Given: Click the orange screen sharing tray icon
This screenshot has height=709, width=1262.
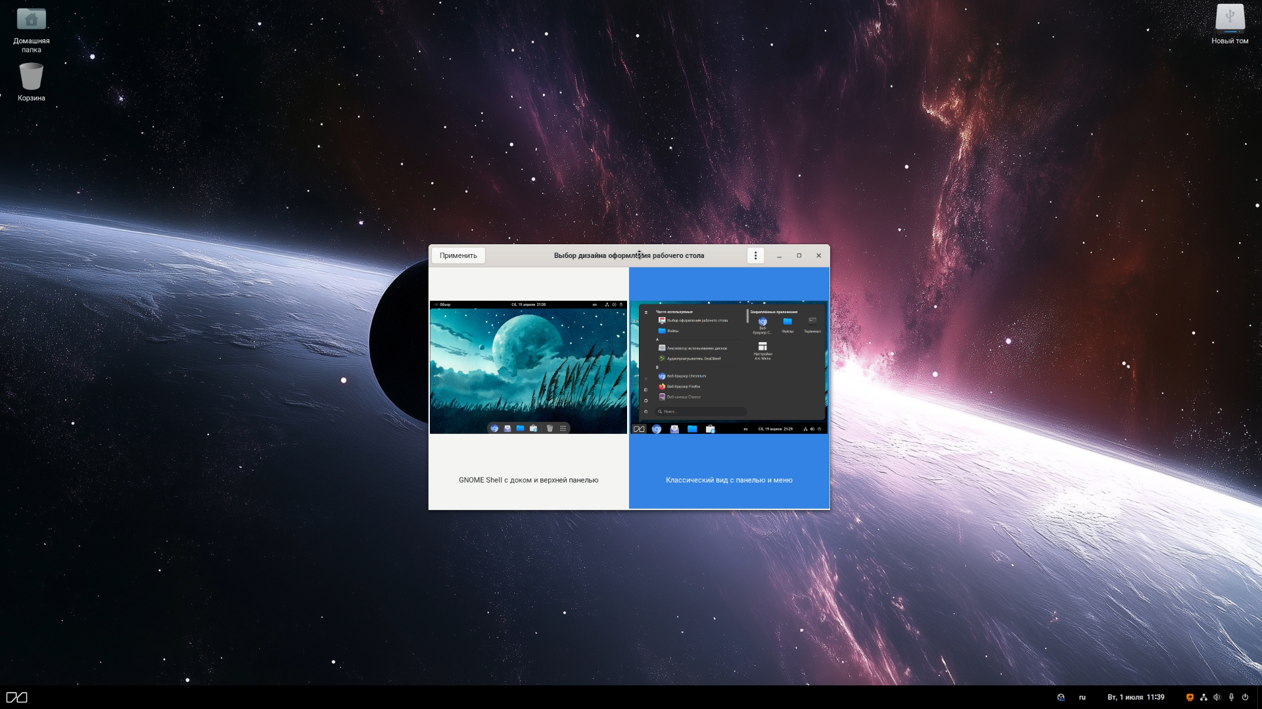Looking at the screenshot, I should [x=1190, y=697].
